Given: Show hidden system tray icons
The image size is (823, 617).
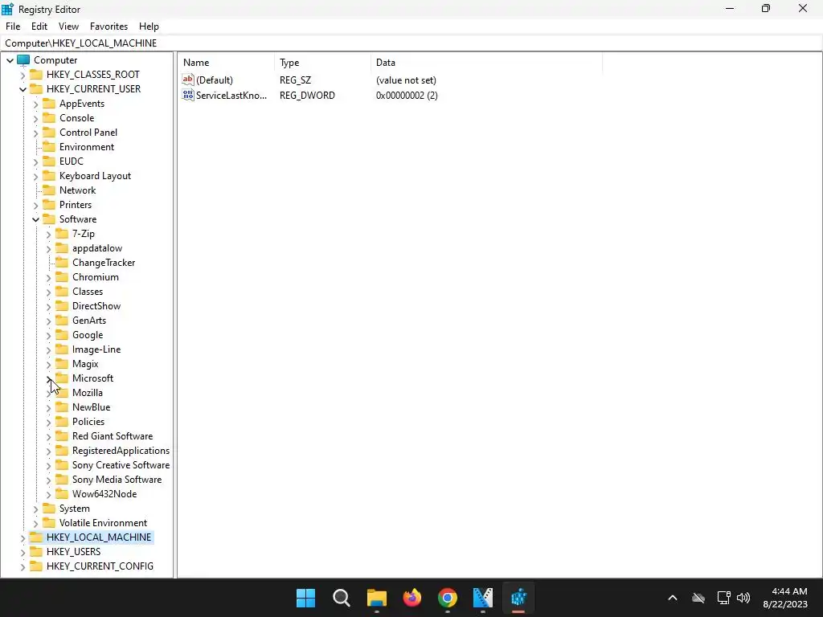Looking at the screenshot, I should [673, 598].
